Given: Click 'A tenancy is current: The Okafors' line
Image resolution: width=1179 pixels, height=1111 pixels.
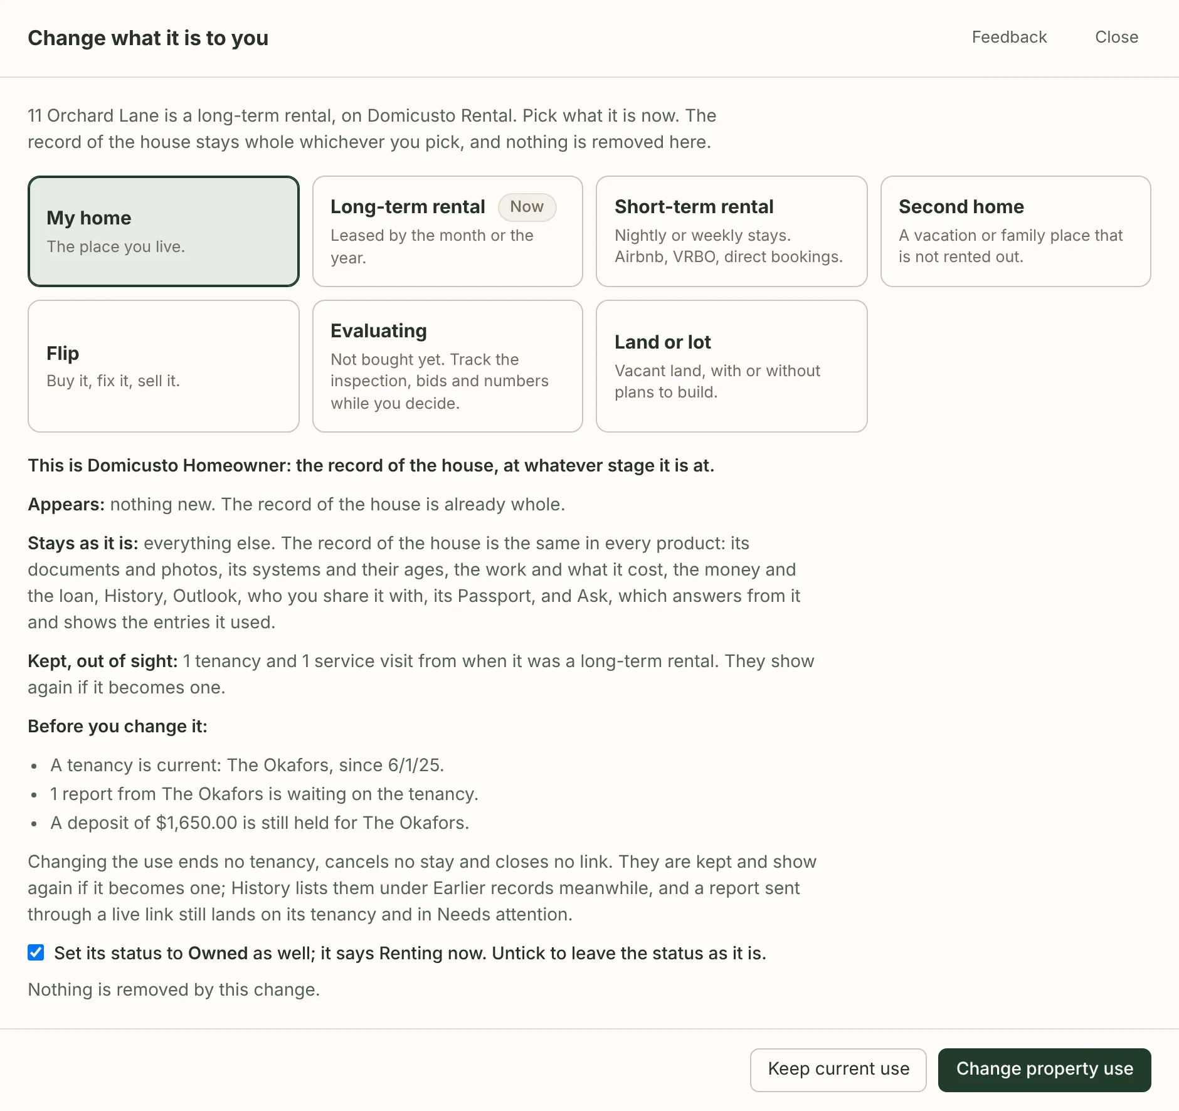Looking at the screenshot, I should click(247, 765).
